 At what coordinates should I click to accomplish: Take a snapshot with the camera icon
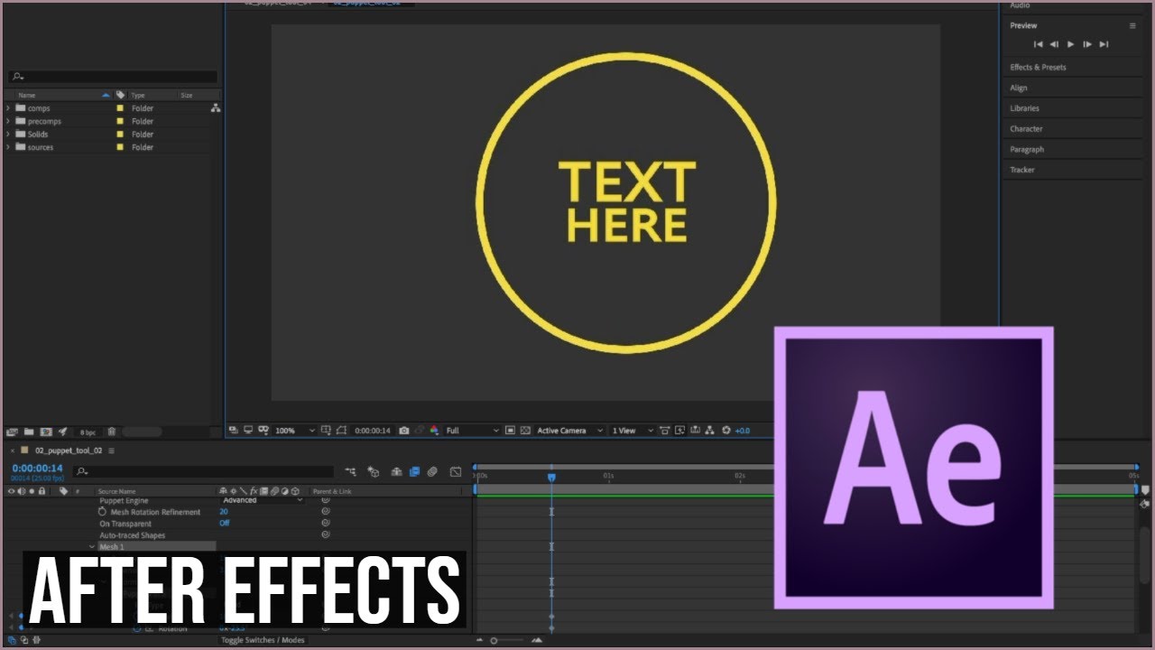[404, 431]
